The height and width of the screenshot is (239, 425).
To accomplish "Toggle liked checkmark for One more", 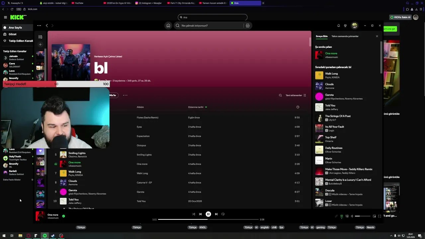I will 63,216.
